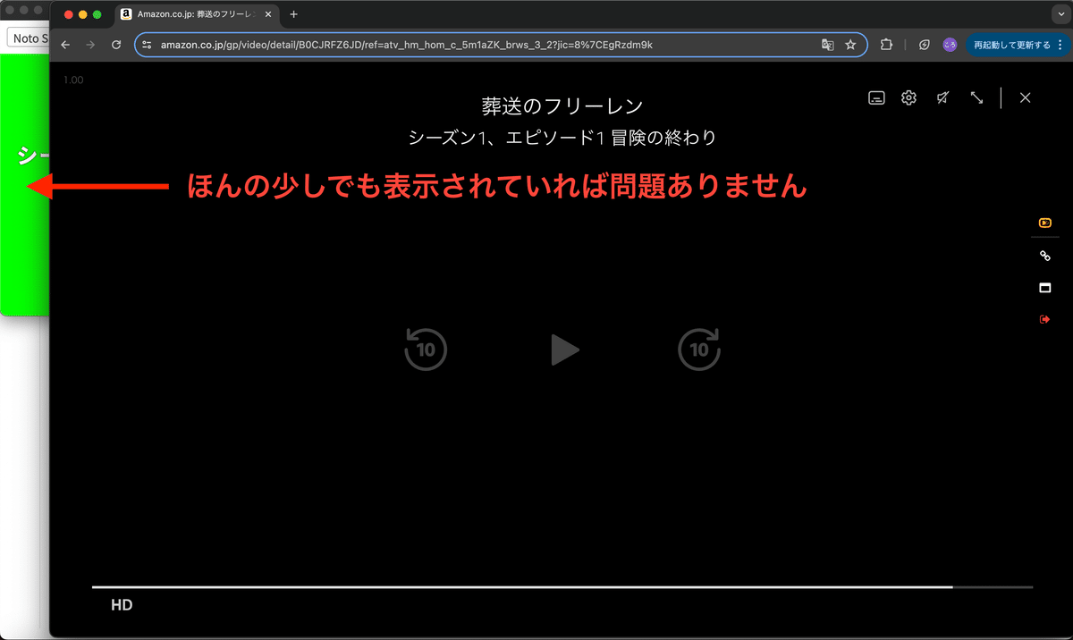The height and width of the screenshot is (640, 1073).
Task: Open the Chrome three-dot menu
Action: coord(1062,45)
